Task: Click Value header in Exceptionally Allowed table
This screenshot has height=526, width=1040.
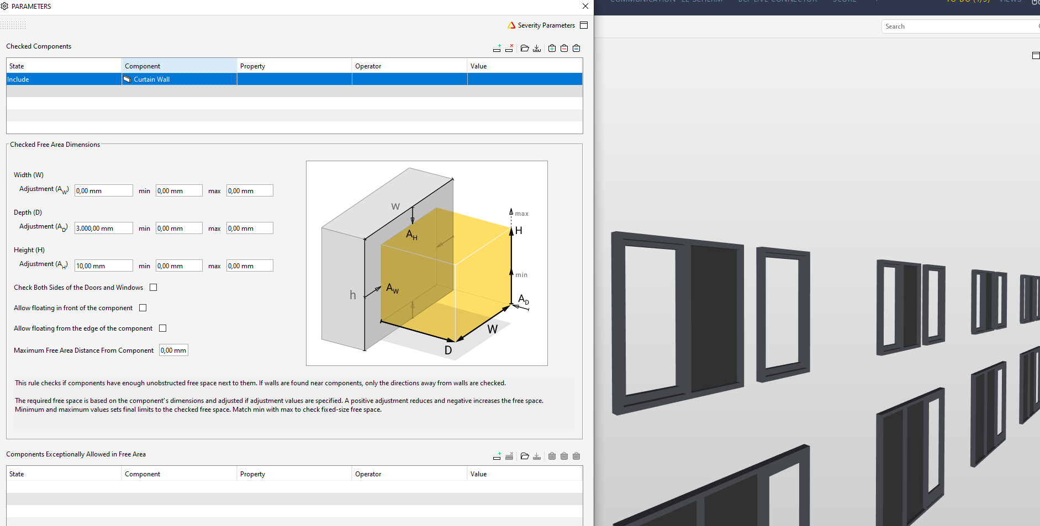Action: pos(525,474)
